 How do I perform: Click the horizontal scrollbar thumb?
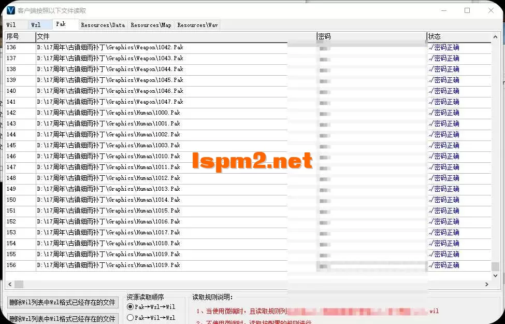19,285
